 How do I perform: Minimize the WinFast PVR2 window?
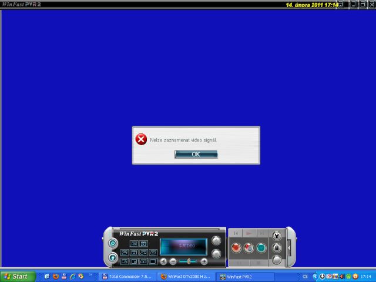point(354,5)
